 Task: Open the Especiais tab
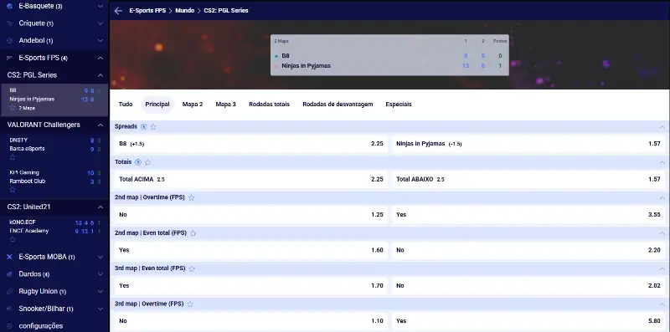(399, 105)
